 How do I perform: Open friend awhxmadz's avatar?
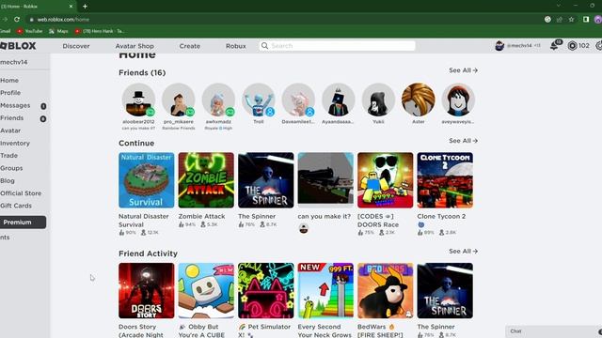[x=218, y=100]
